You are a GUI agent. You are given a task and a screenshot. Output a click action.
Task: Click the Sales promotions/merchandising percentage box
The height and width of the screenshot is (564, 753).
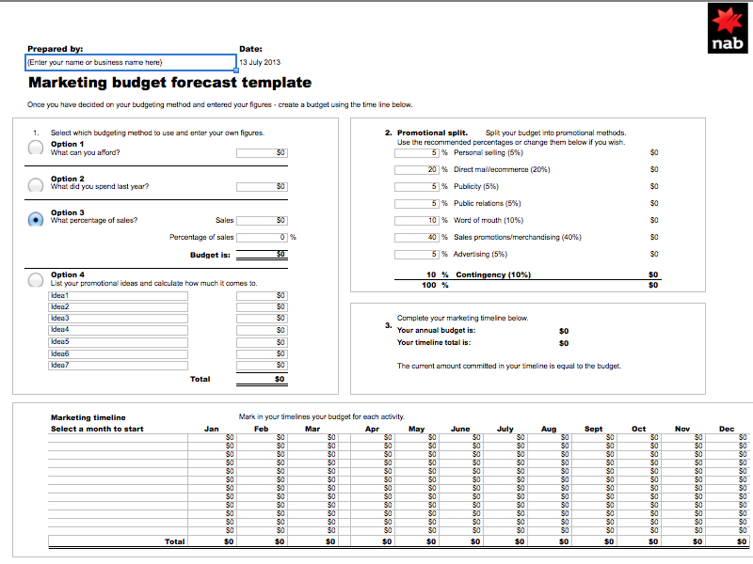click(x=417, y=237)
